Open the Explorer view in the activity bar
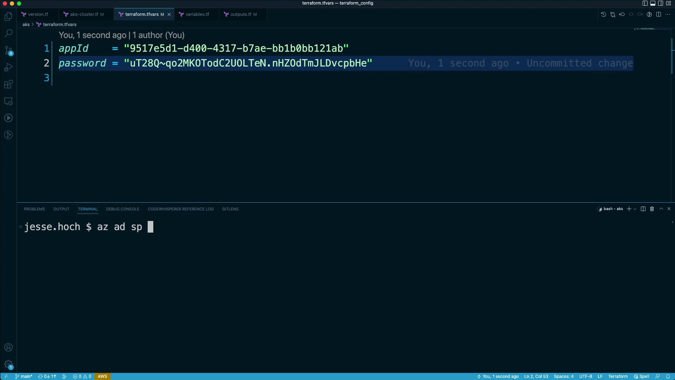This screenshot has height=380, width=675. pos(8,17)
